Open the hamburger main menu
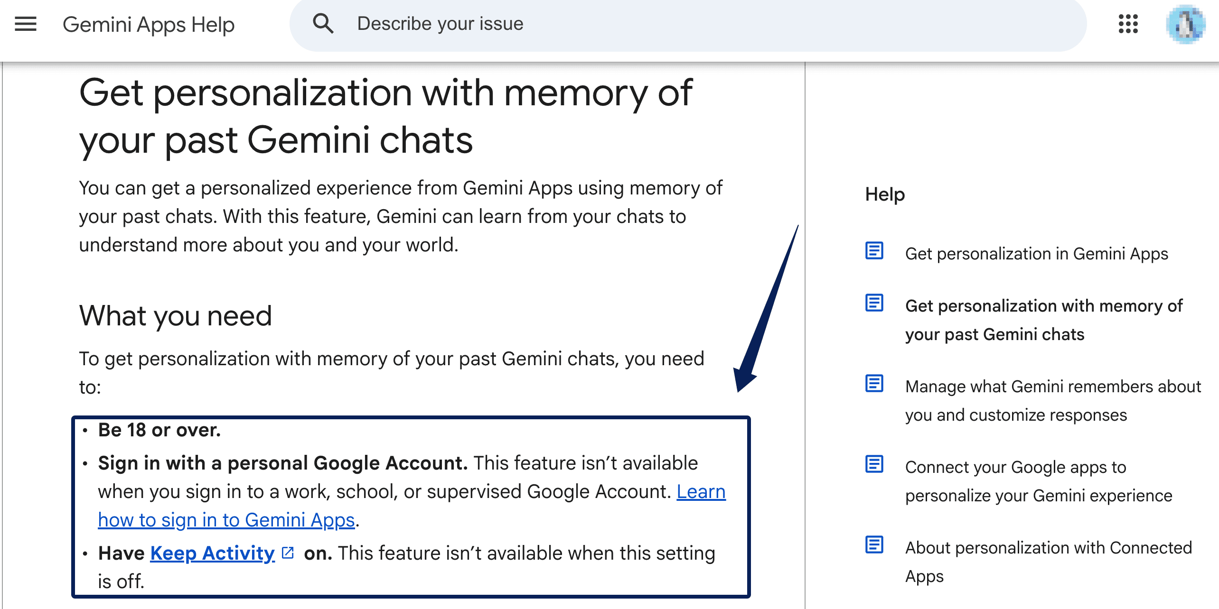Image resolution: width=1219 pixels, height=609 pixels. pos(26,24)
